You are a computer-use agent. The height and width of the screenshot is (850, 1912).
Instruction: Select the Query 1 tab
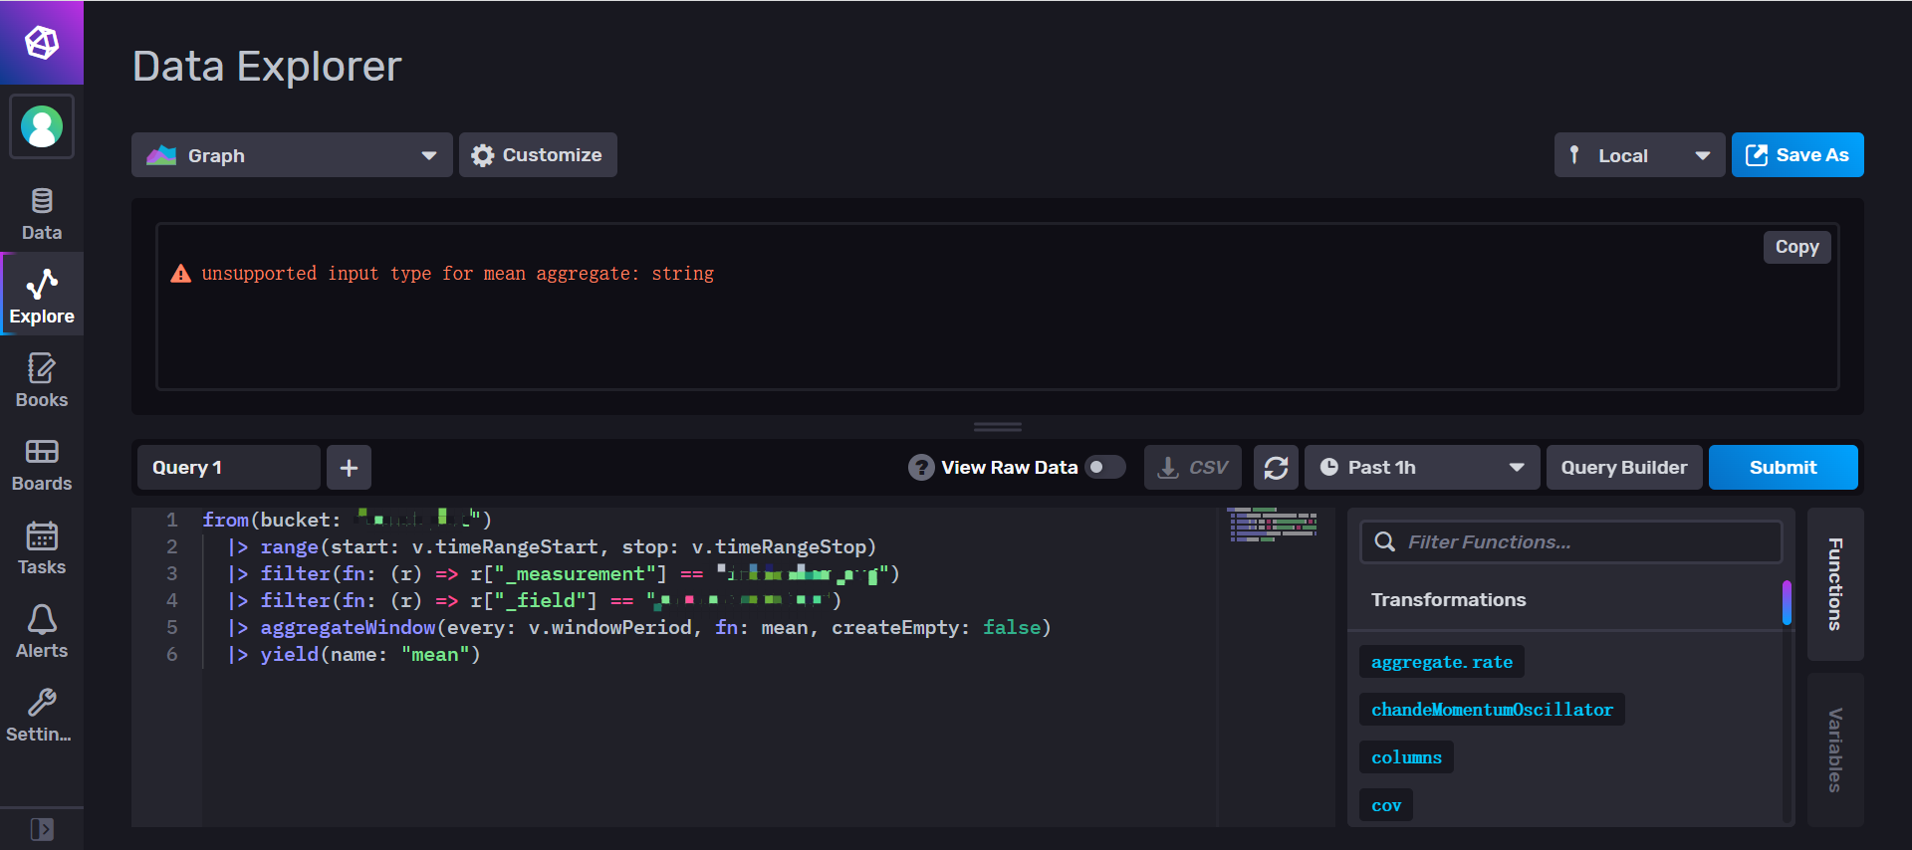(x=228, y=468)
